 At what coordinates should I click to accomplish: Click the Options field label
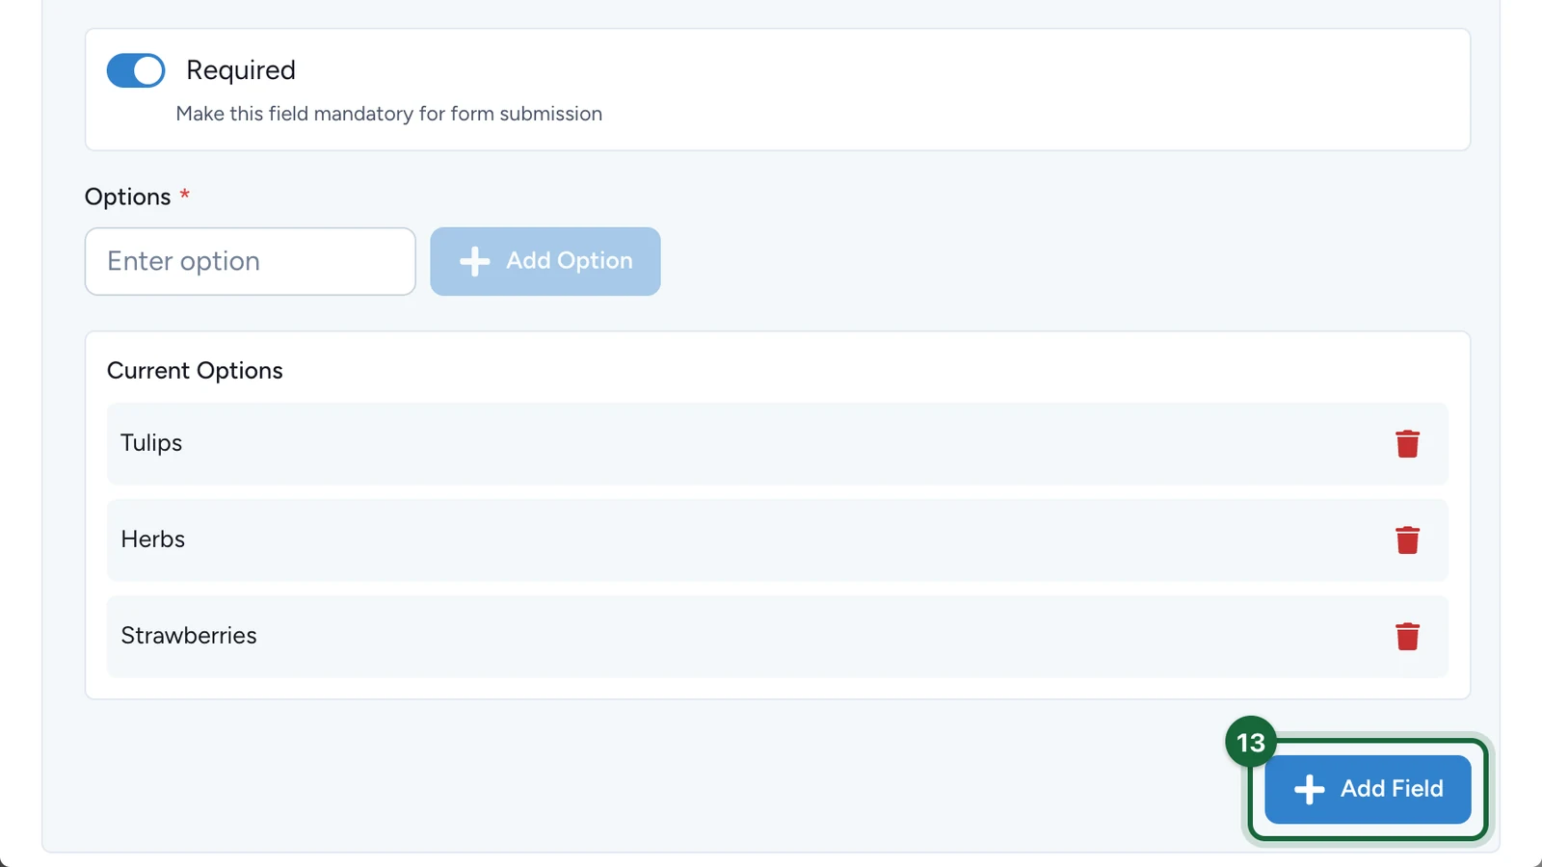click(128, 197)
